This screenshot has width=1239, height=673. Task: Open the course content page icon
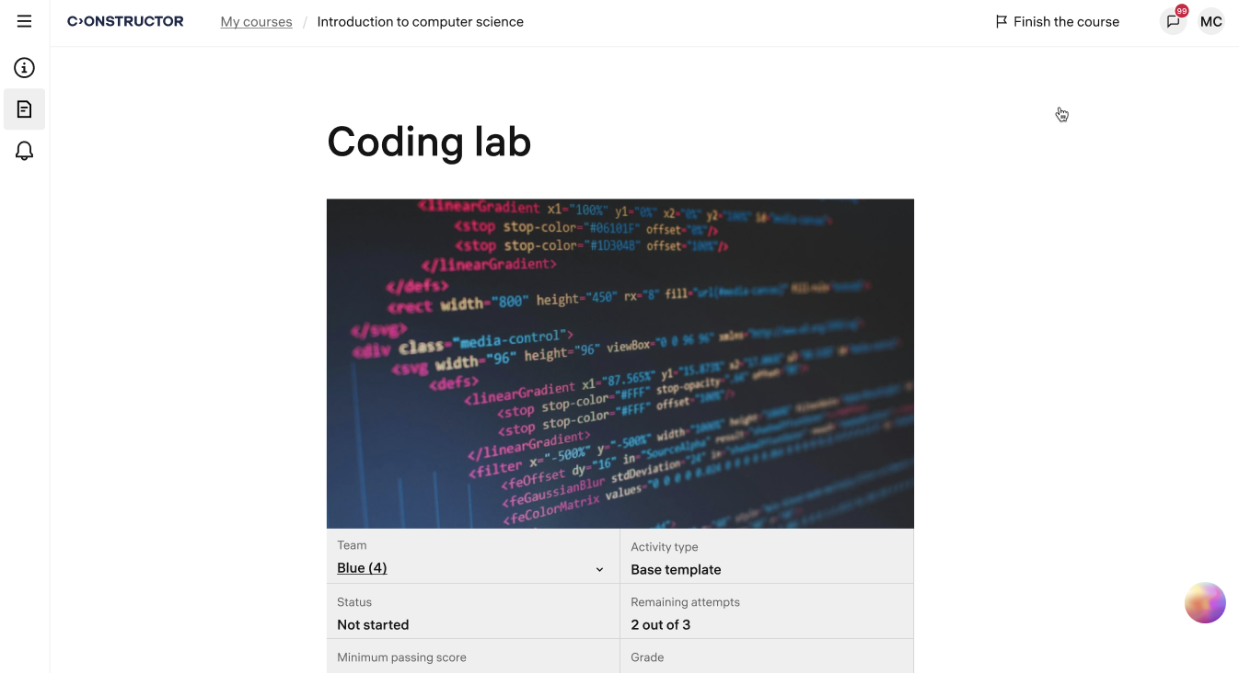pos(24,108)
